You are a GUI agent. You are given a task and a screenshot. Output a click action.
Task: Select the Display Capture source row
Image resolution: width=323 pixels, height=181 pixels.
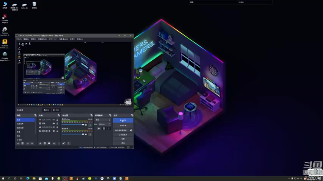click(x=48, y=131)
